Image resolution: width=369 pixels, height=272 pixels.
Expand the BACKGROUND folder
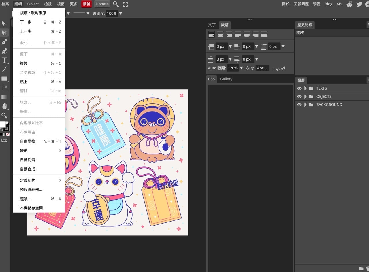[306, 105]
